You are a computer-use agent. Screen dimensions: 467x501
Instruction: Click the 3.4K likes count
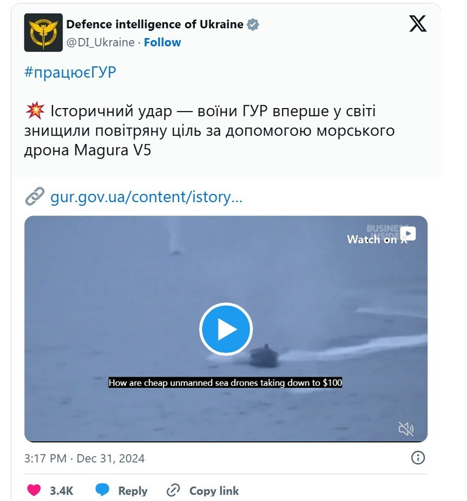[61, 490]
